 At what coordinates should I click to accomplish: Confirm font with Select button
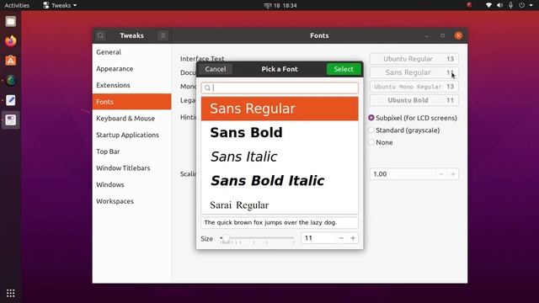344,69
